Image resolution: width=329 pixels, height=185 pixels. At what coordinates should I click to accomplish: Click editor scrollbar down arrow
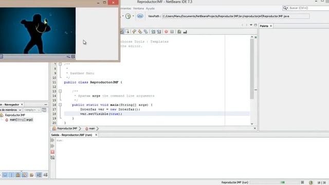coord(252,124)
